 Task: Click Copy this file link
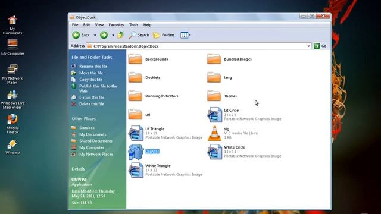click(x=90, y=79)
